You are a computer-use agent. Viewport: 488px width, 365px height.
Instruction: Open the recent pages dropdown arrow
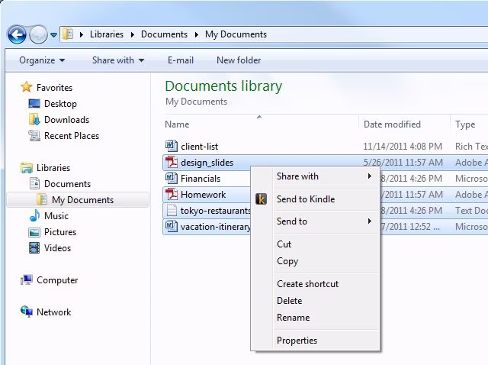(x=53, y=35)
